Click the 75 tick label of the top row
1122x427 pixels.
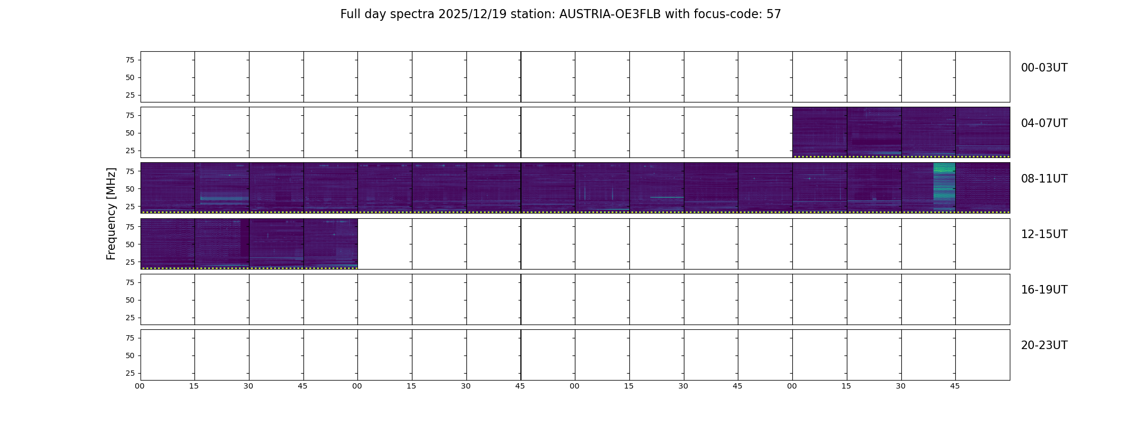[130, 60]
